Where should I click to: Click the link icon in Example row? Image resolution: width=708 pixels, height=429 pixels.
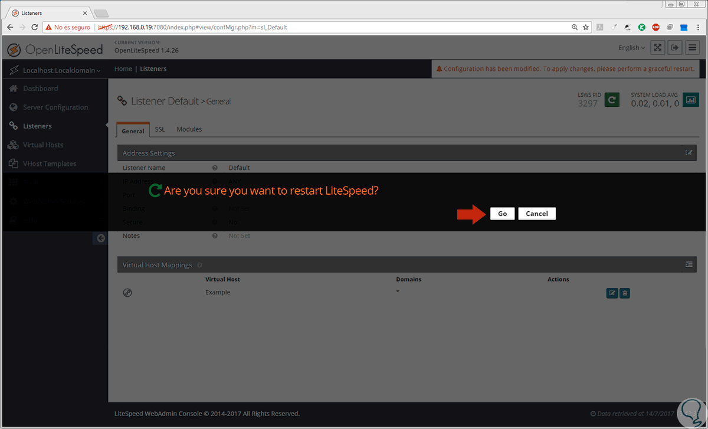[x=127, y=293]
